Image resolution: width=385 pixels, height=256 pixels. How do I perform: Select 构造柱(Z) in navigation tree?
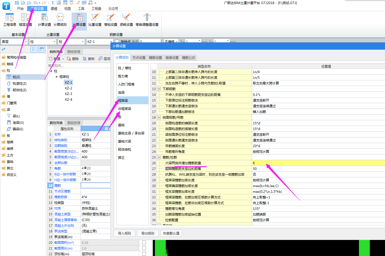click(x=20, y=84)
